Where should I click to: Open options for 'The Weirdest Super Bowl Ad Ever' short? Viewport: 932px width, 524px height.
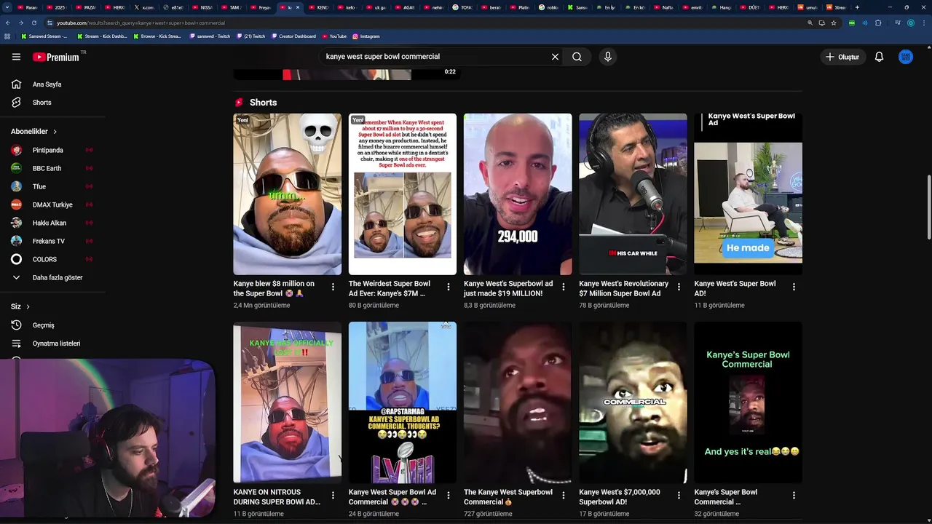(449, 287)
